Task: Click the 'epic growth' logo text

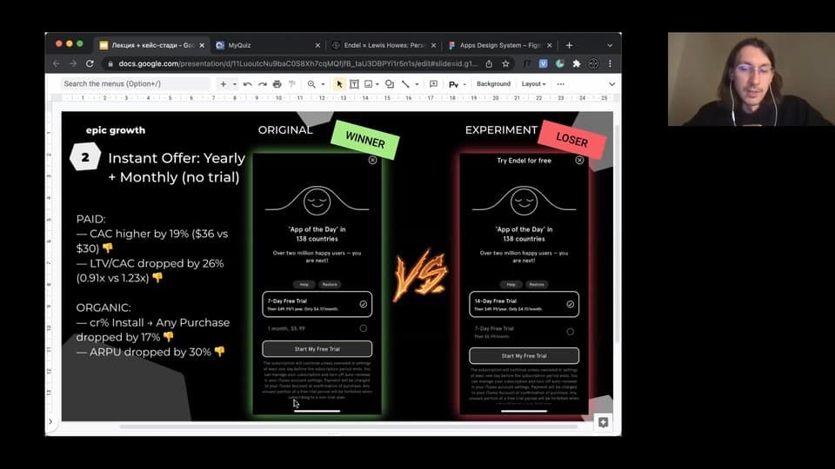Action: pos(116,130)
